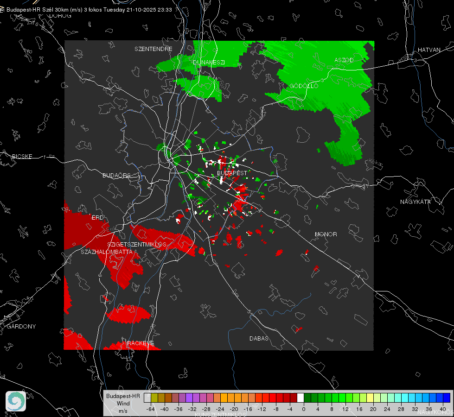Click the 'NAGYKÁTA' map label
454x417 pixels.
(x=415, y=202)
